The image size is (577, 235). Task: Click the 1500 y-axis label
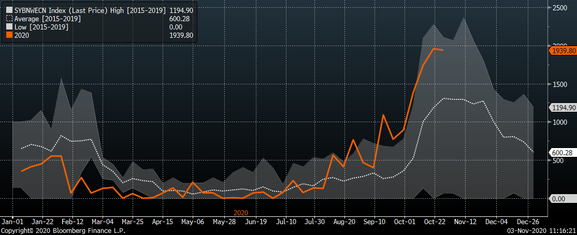560,84
